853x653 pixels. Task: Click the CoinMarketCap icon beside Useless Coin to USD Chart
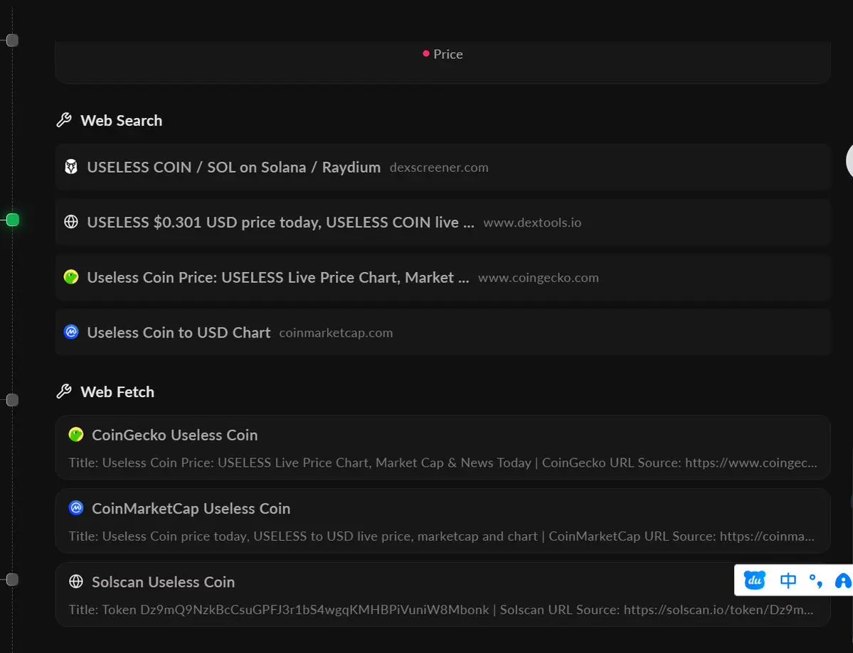[x=71, y=332]
